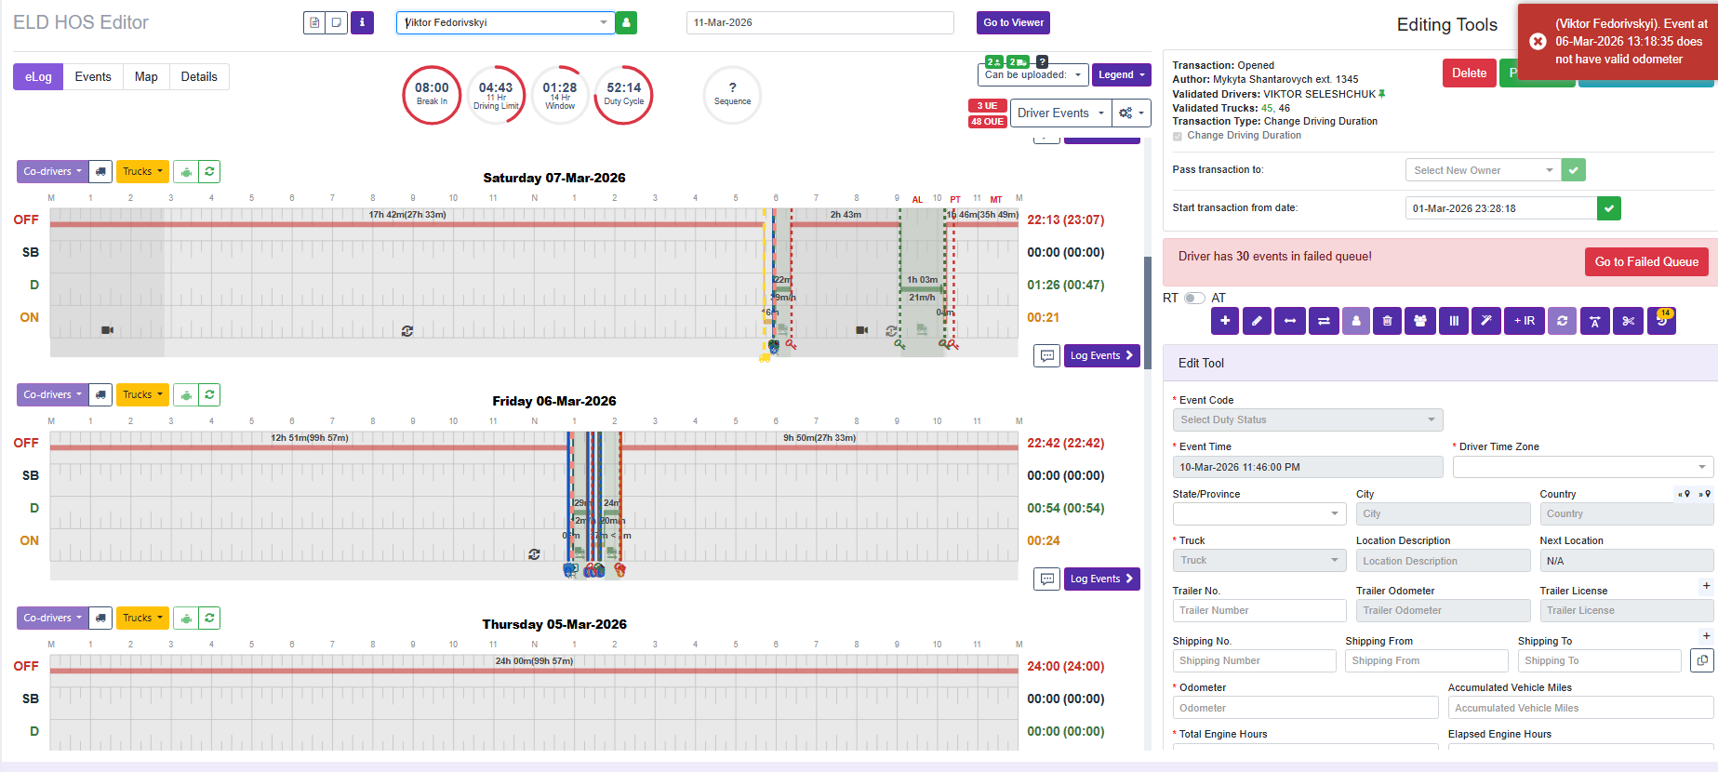Open the comment icon for Friday's log

tap(1047, 579)
